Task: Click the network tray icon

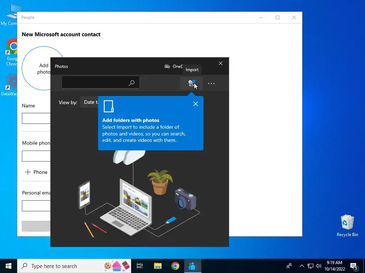Action: point(310,266)
